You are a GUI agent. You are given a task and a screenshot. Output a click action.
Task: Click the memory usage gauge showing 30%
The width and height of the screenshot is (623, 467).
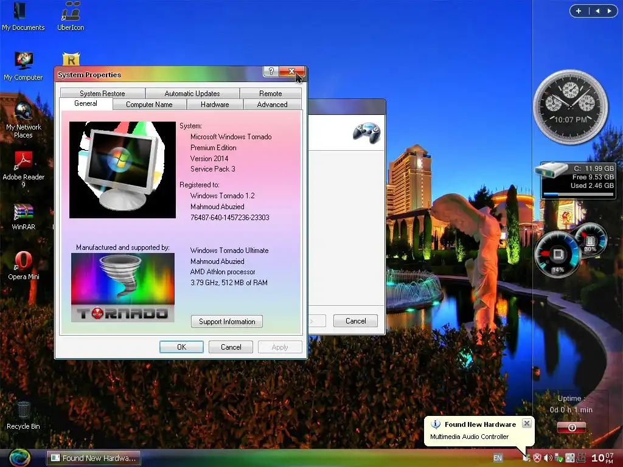coord(590,240)
